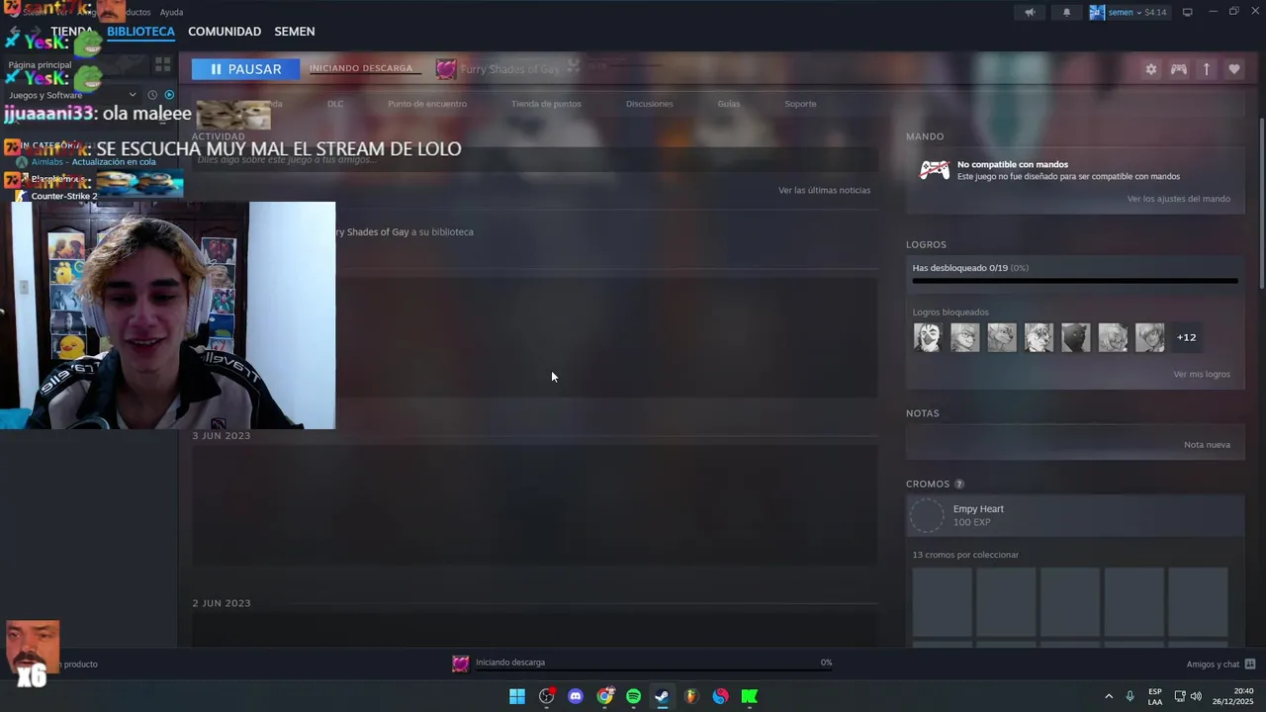Screen dimensions: 1266x712
Task: Open the green Kick app from taskbar
Action: (x=750, y=696)
